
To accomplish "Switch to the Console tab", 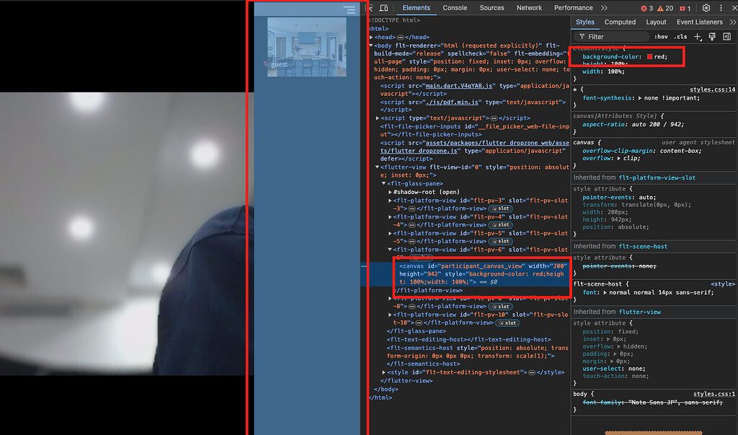I will (x=455, y=7).
